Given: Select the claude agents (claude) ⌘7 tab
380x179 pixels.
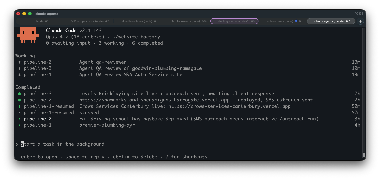Looking at the screenshot, I should tap(331, 21).
